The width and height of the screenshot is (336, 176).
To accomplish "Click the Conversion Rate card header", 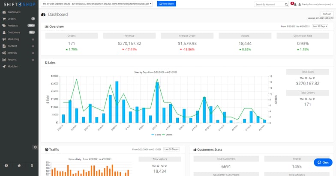I will click(x=303, y=36).
